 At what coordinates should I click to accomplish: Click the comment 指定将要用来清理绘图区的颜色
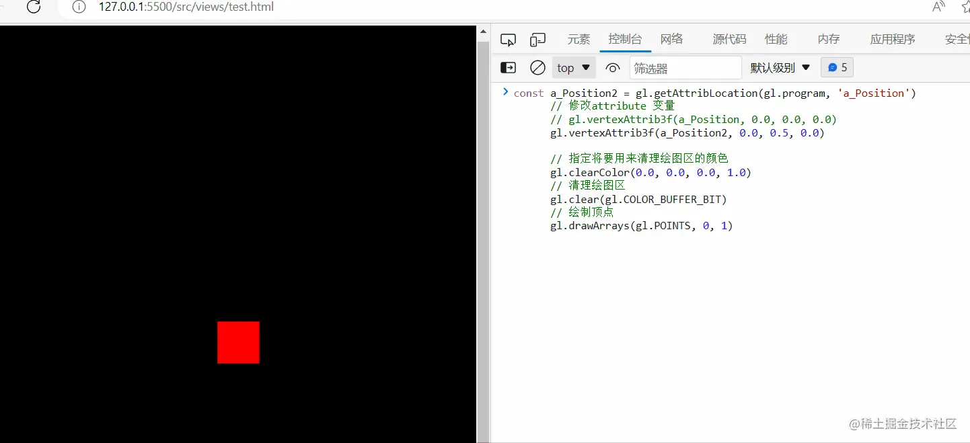click(639, 159)
